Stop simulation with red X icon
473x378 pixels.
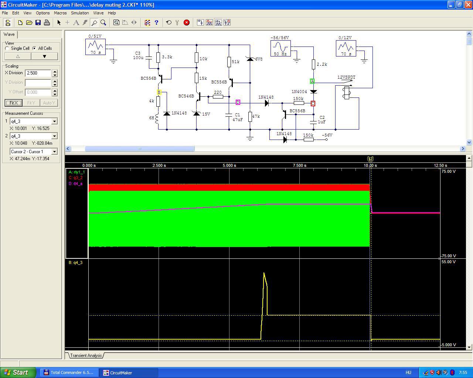coord(187,23)
